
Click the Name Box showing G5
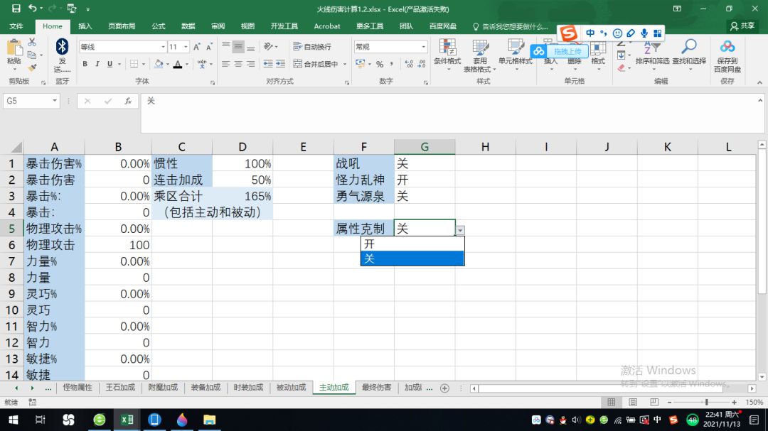(x=31, y=101)
